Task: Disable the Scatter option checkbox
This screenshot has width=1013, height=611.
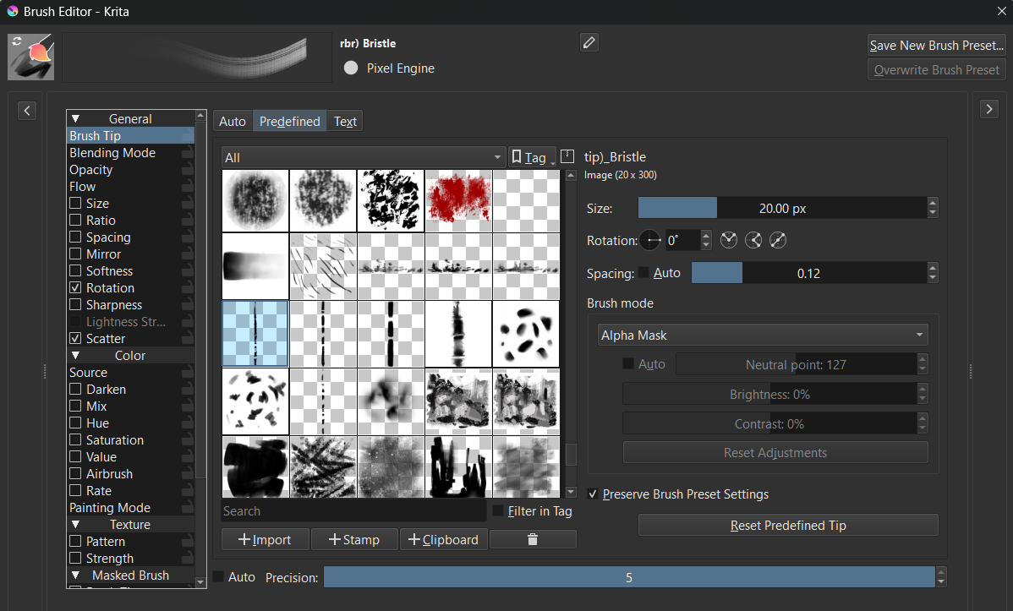Action: pyautogui.click(x=76, y=339)
